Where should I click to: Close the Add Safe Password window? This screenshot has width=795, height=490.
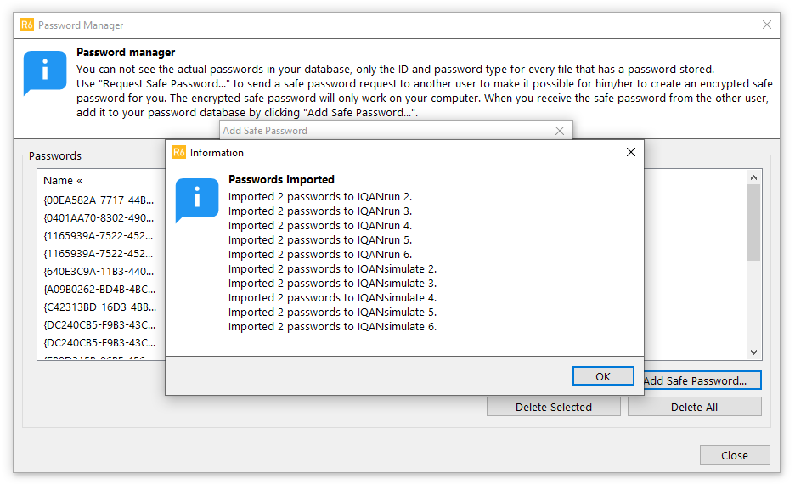pyautogui.click(x=559, y=131)
